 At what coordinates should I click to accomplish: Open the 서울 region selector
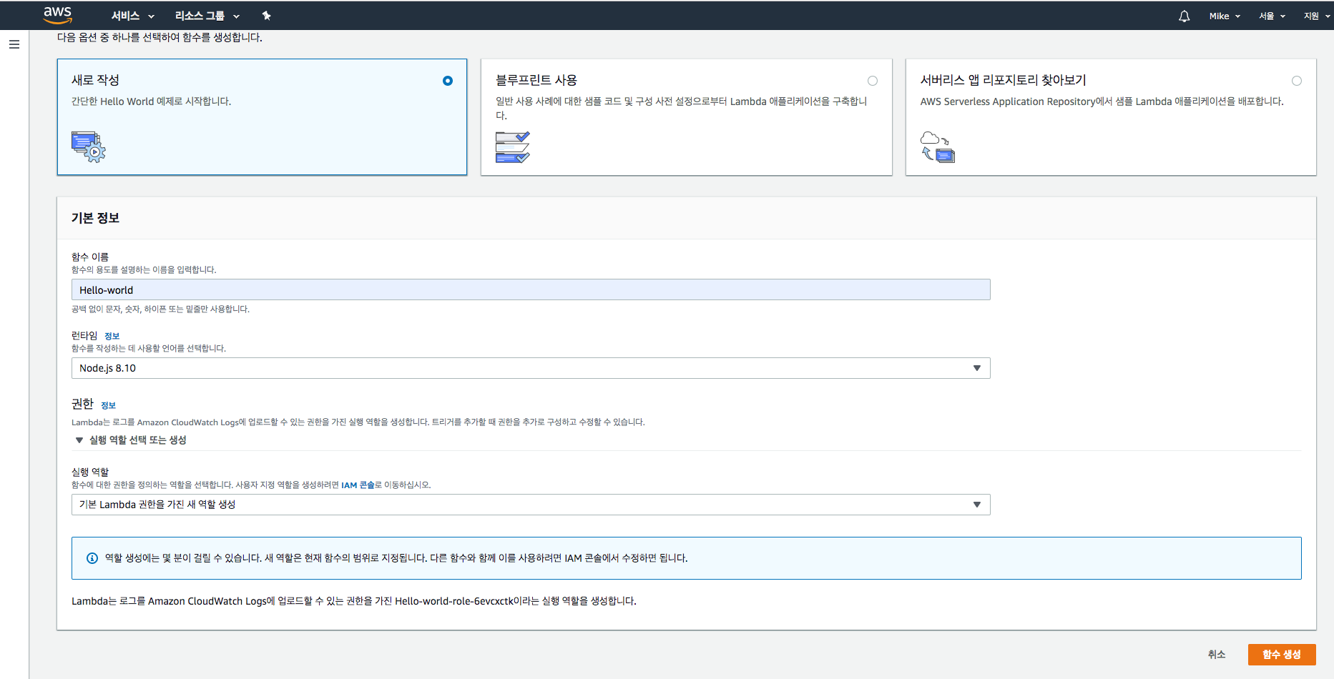(x=1272, y=16)
